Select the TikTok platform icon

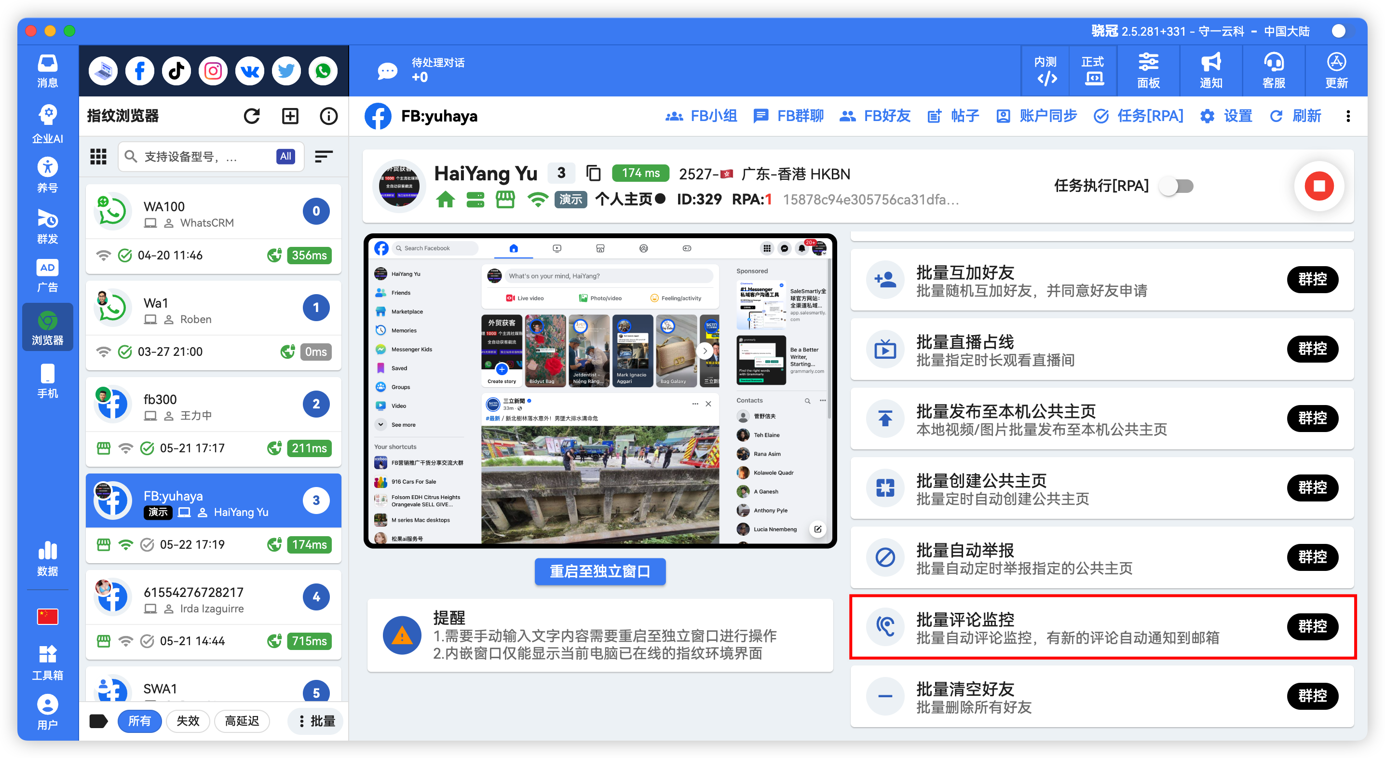(x=176, y=70)
